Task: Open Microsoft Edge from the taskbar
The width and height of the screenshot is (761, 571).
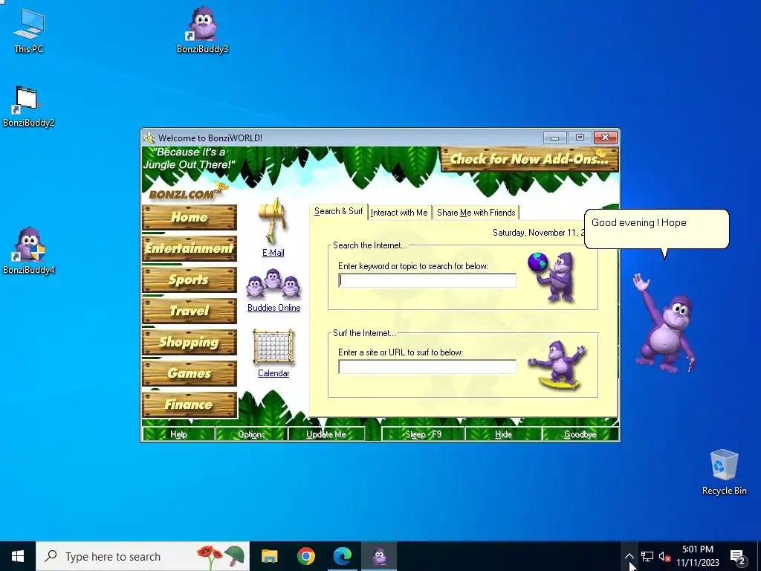Action: [x=342, y=556]
